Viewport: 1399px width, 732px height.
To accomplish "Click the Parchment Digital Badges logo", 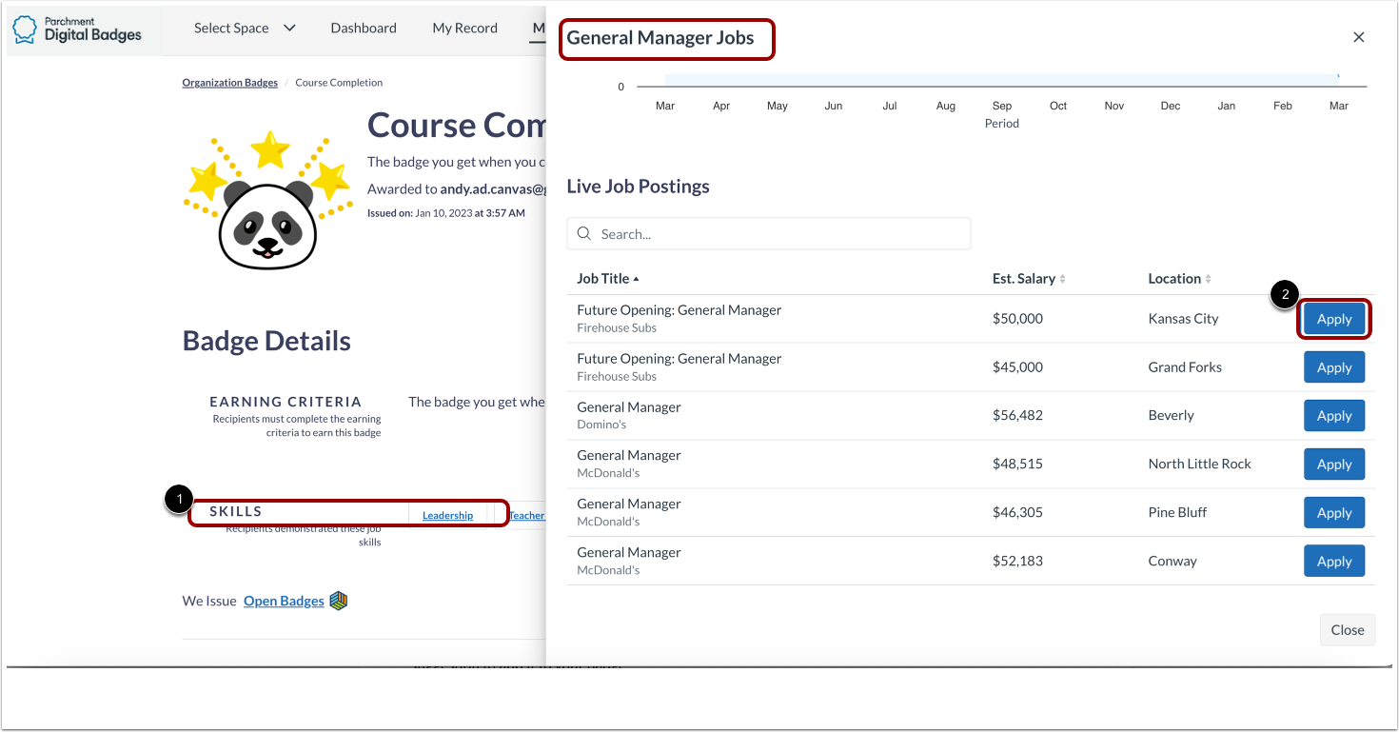I will click(x=77, y=30).
